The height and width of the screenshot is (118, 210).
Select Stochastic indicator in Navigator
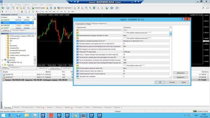click(13, 46)
